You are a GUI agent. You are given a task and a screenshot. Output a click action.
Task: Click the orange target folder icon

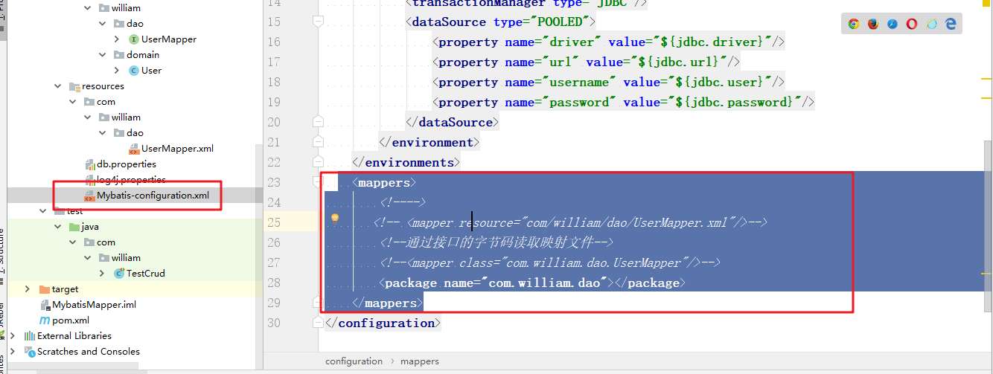coord(45,289)
